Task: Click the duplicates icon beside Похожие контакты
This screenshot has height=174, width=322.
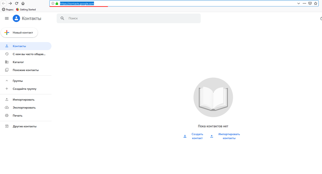Action: click(7, 70)
